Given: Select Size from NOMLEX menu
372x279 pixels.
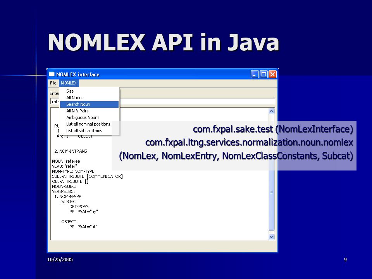Looking at the screenshot, I should tap(89, 91).
